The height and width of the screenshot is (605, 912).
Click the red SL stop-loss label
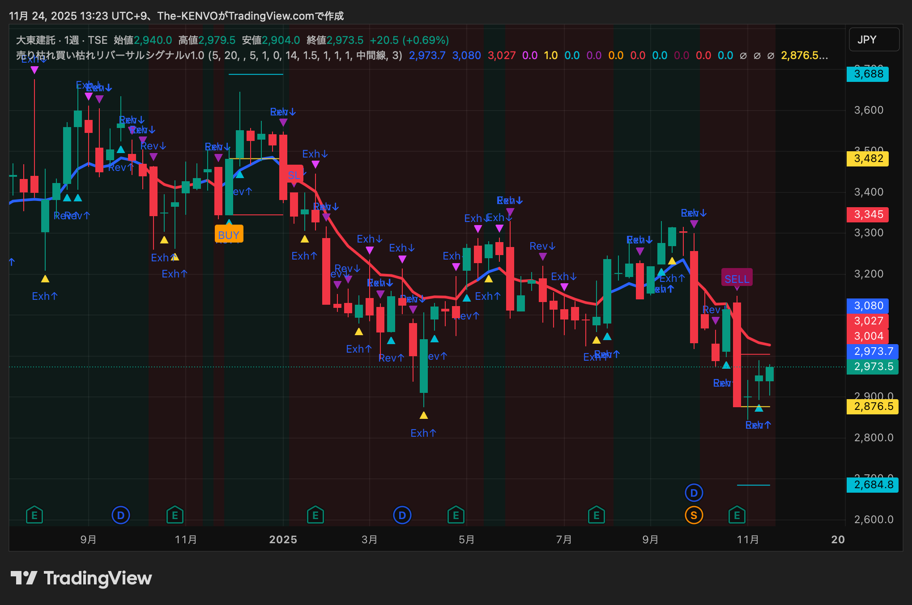pyautogui.click(x=294, y=175)
